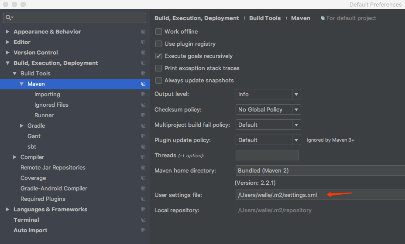Open the Terminal settings page
This screenshot has height=244, width=405.
26,220
